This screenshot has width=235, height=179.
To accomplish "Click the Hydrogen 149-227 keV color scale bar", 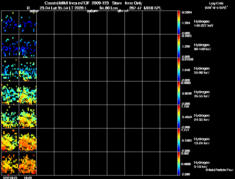I will point(179,23).
